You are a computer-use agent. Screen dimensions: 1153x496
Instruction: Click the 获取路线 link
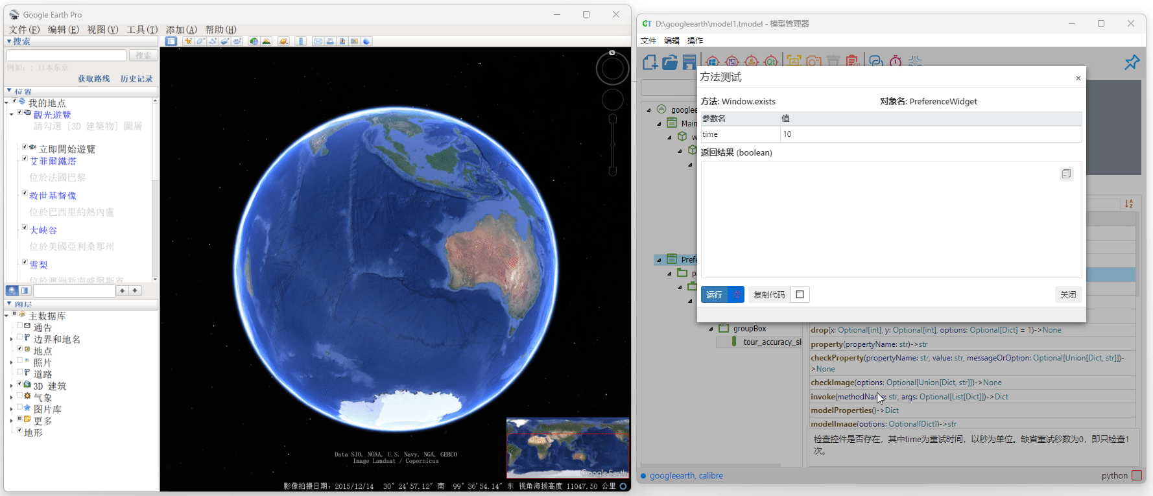point(94,78)
